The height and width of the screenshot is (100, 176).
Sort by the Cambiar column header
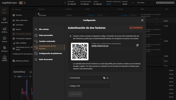coord(69,9)
